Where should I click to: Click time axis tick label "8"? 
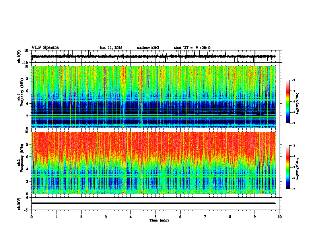230,217
